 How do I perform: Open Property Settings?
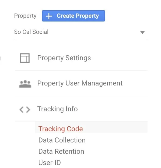point(64,58)
